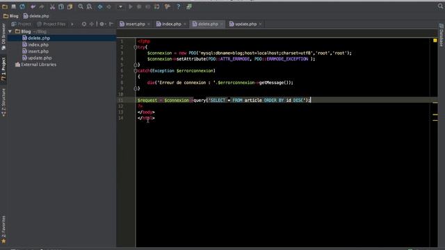
Task: Close the insert.php tab
Action: [148, 24]
